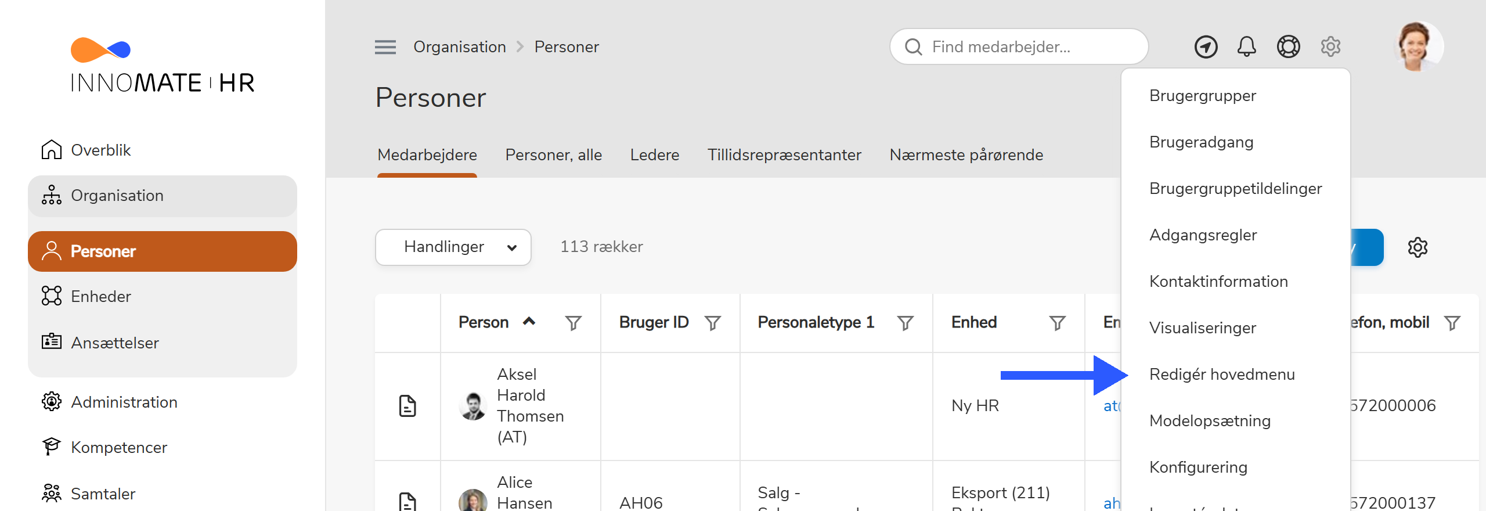Click the Enheder units icon
Image resolution: width=1486 pixels, height=511 pixels.
pyautogui.click(x=52, y=296)
